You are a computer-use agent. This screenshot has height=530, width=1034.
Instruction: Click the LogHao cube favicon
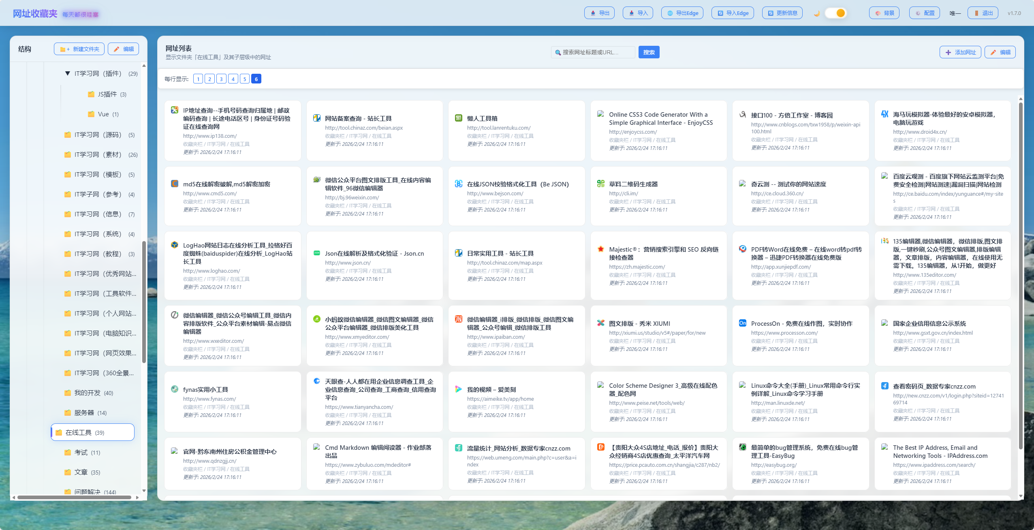coord(175,245)
